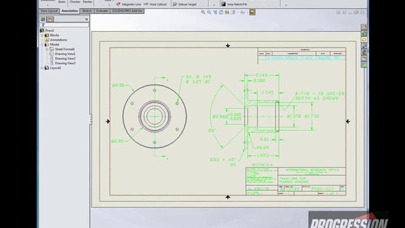Click the Hole Callout tool
This screenshot has width=405, height=228.
pyautogui.click(x=156, y=4)
